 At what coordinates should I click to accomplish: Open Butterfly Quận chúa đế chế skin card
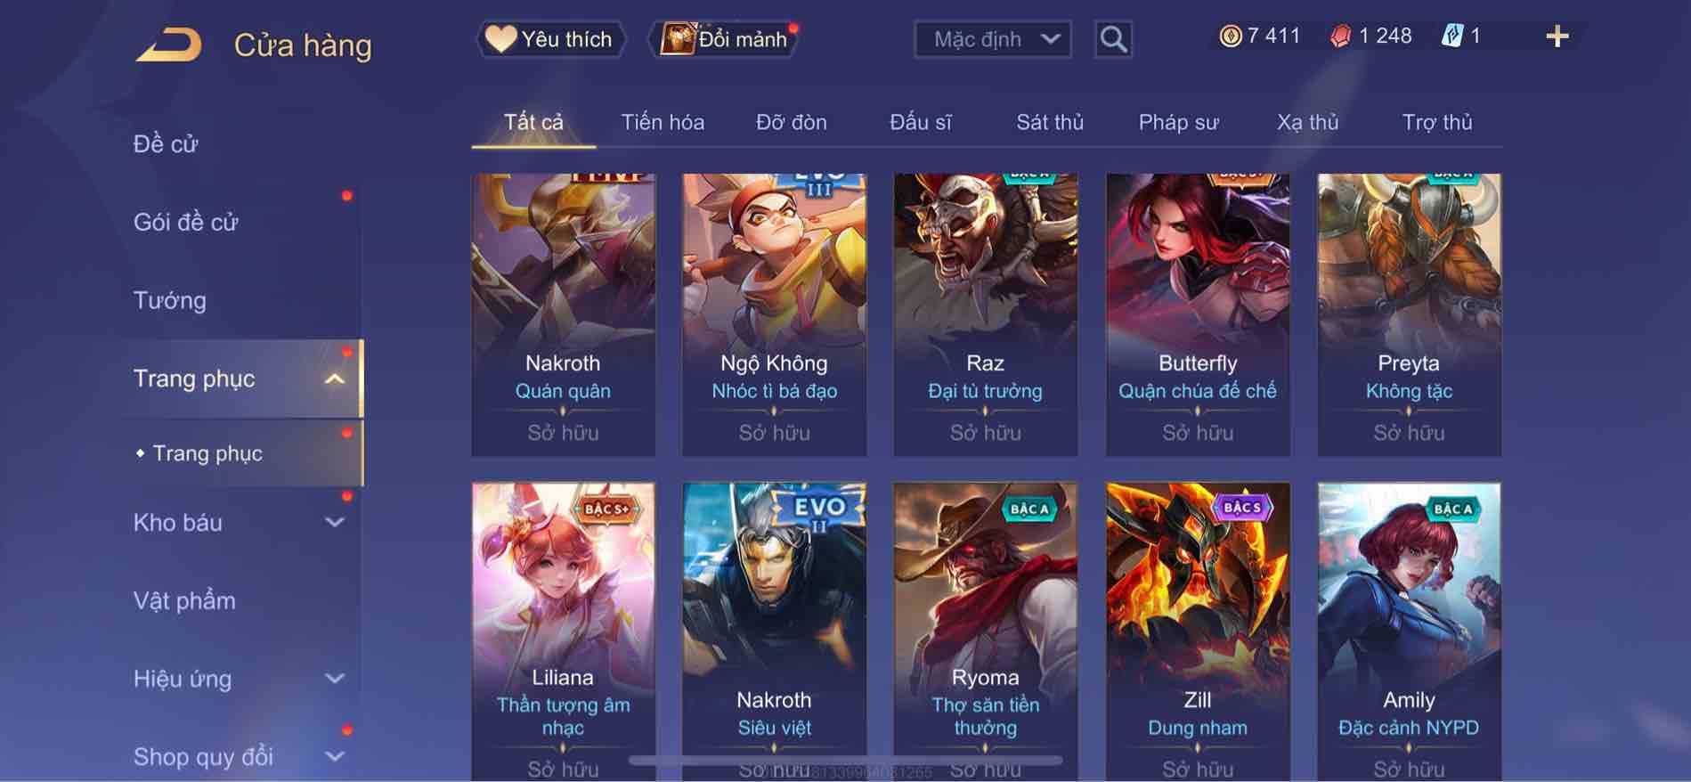click(x=1197, y=314)
